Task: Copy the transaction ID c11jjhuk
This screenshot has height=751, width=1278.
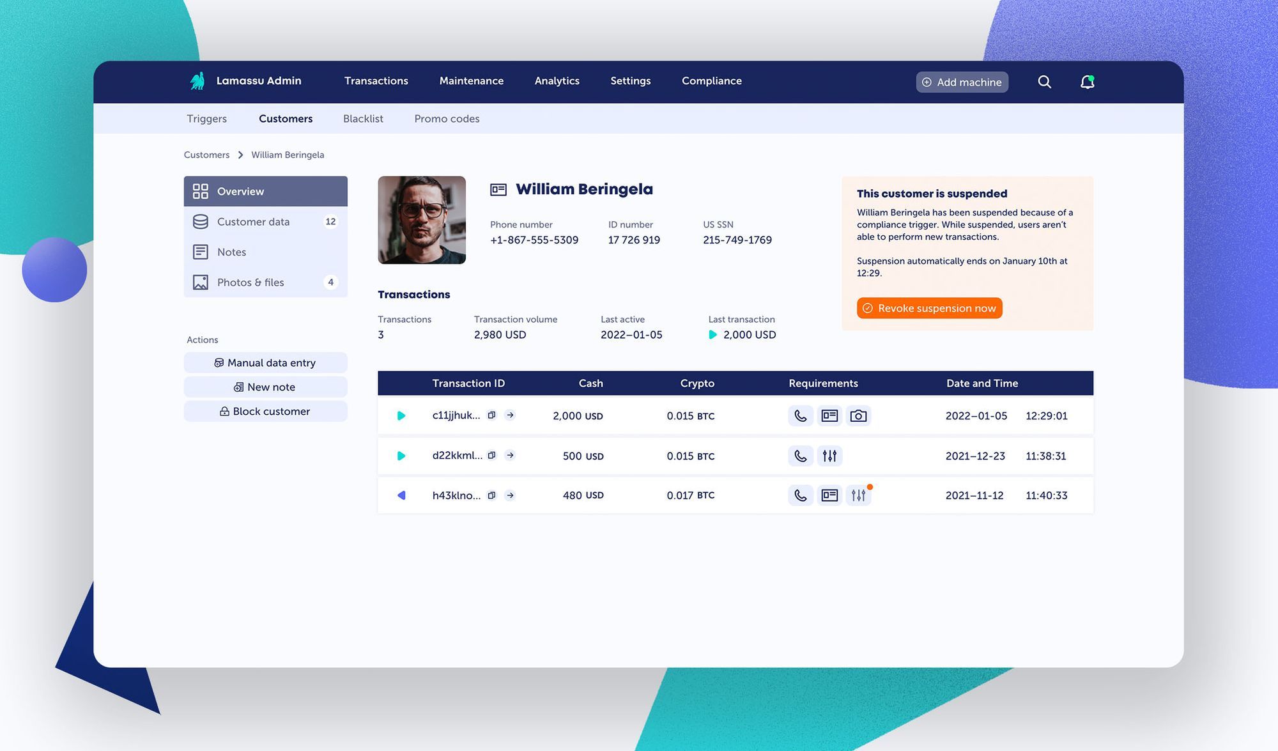Action: tap(491, 415)
